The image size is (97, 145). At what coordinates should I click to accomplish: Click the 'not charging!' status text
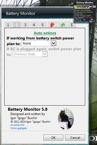click(x=86, y=10)
